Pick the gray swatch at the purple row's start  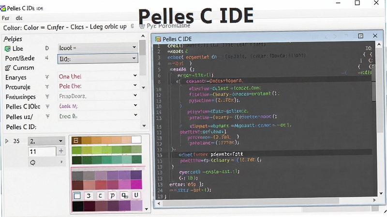coord(77,176)
